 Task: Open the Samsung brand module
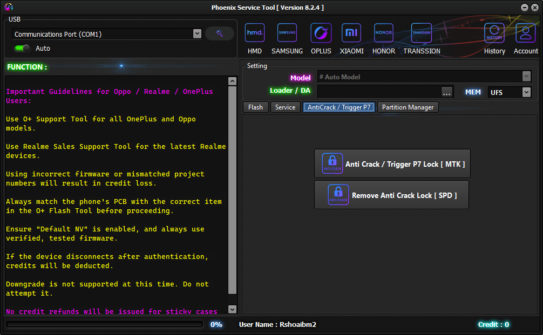(x=287, y=33)
